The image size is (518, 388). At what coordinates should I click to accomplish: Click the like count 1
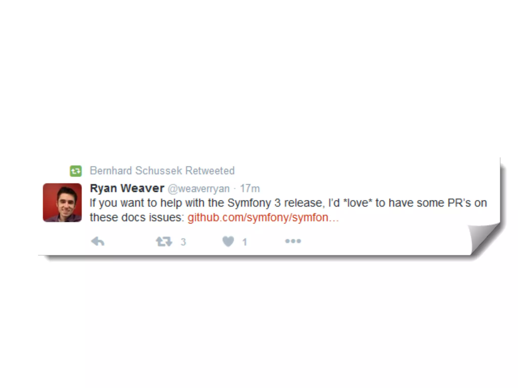(245, 242)
